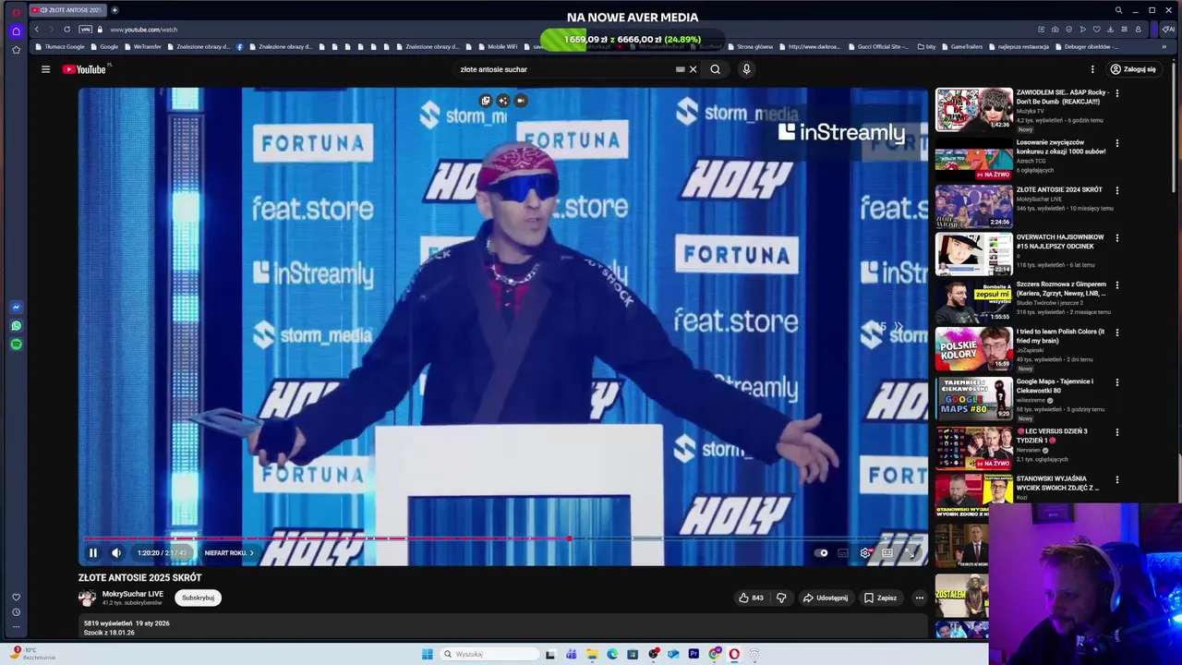Go back in Opera browser
Screen dimensions: 1182x665
coord(37,30)
